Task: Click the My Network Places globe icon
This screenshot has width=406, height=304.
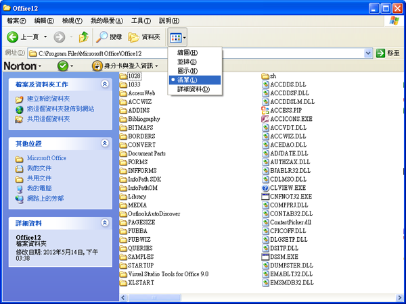Action: 20,199
